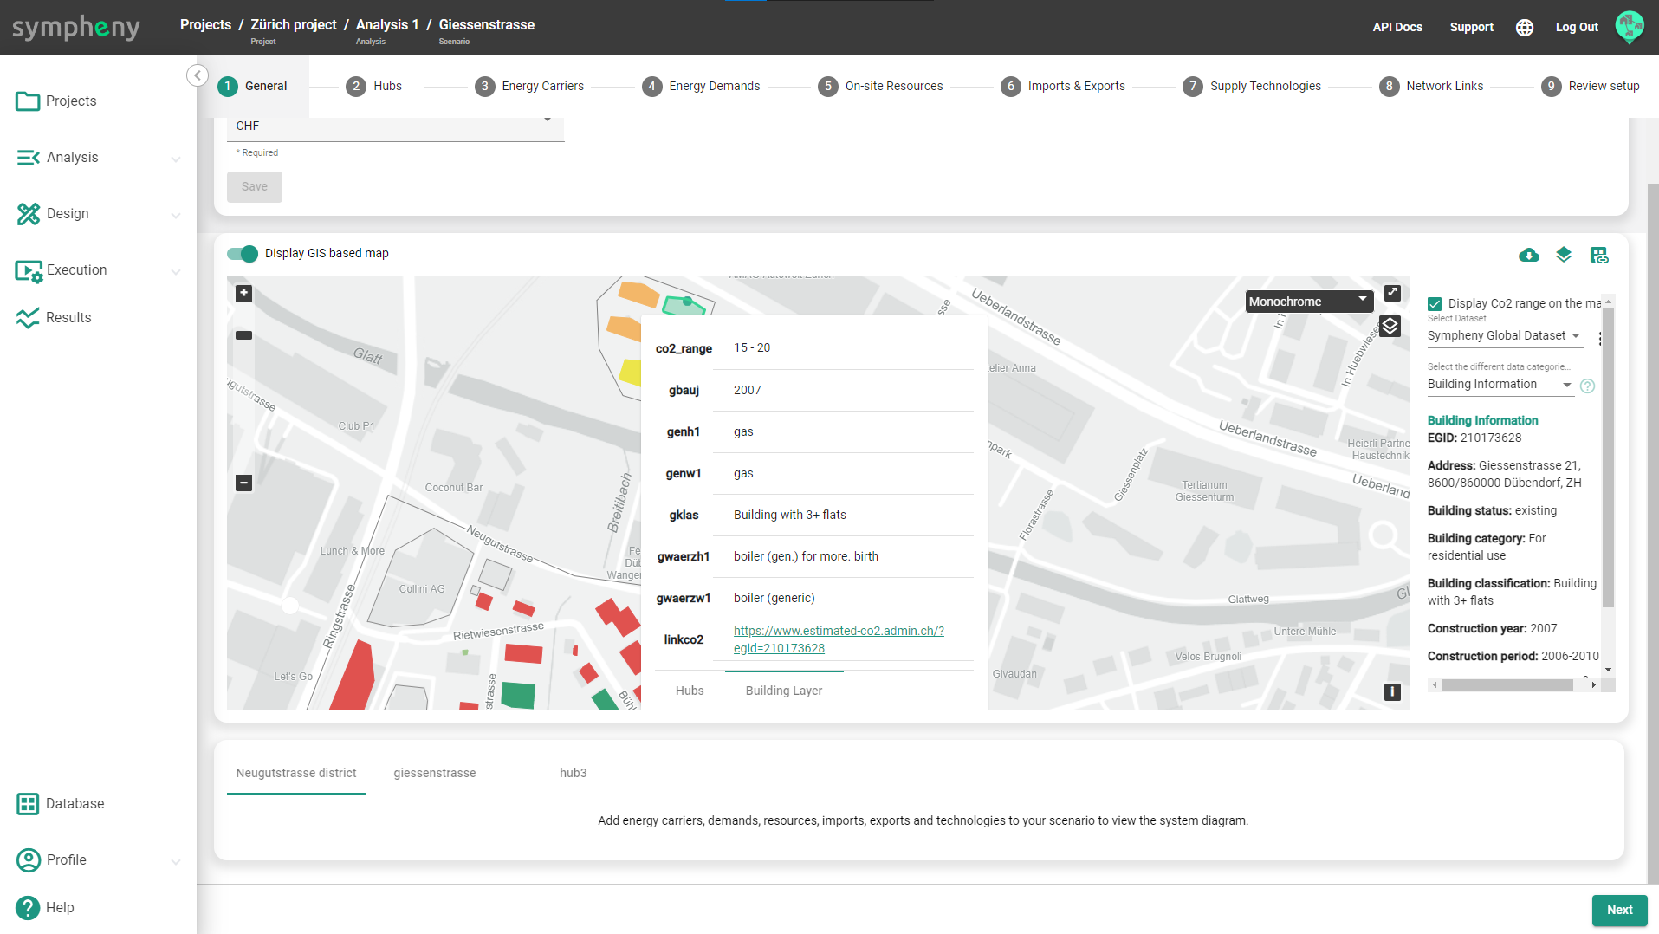Switch to the giessenstrasse hub tab
Screen dimensions: 1659x934
tap(434, 773)
